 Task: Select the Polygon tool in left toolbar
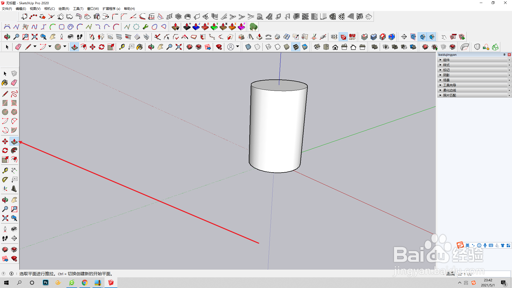(x=14, y=112)
